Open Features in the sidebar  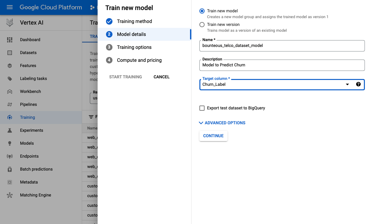click(x=41, y=66)
